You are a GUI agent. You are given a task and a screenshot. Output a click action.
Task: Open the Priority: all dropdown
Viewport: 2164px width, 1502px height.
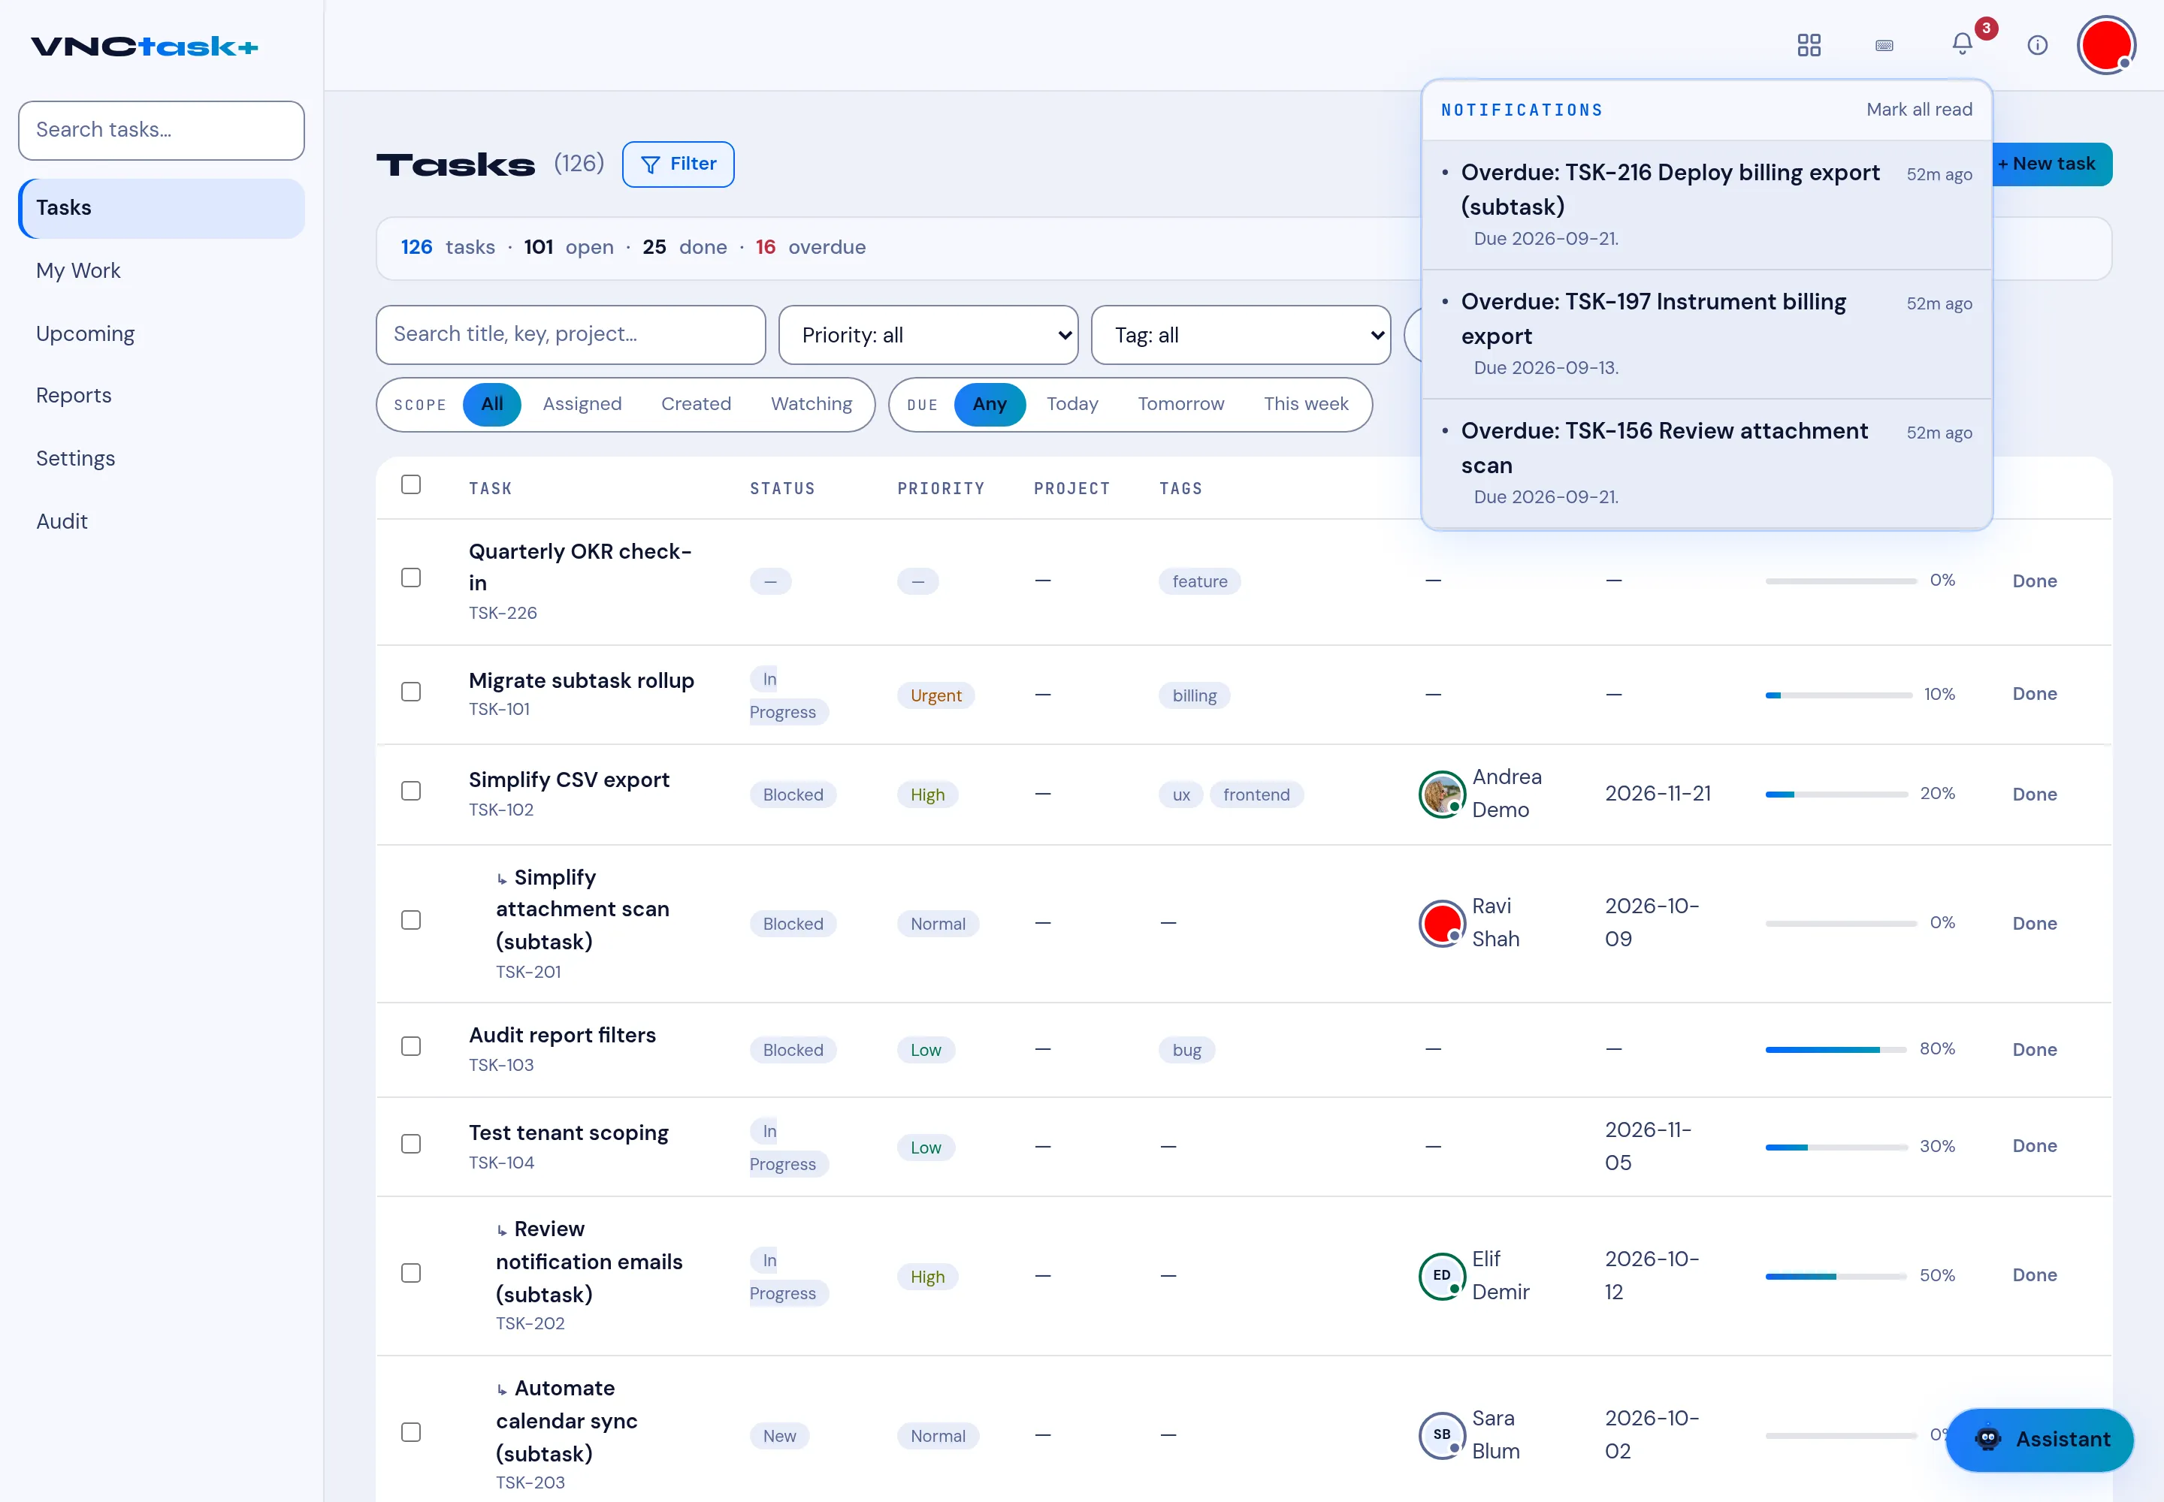point(929,335)
